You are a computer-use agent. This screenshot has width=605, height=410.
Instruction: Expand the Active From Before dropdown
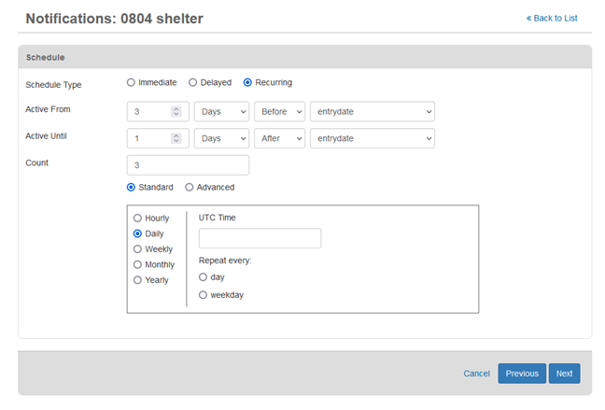279,112
